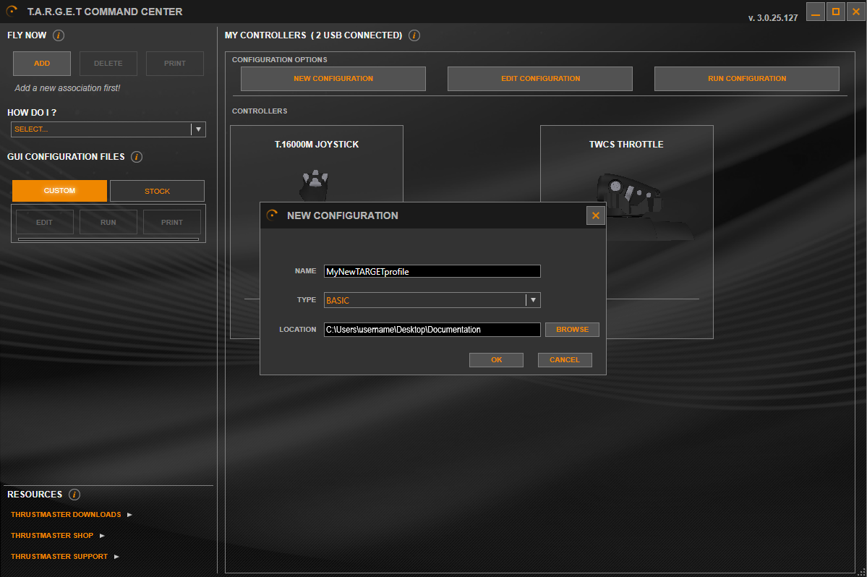The width and height of the screenshot is (867, 577).
Task: Close the T.A.R.G.E.T Command Center window
Action: coord(856,12)
